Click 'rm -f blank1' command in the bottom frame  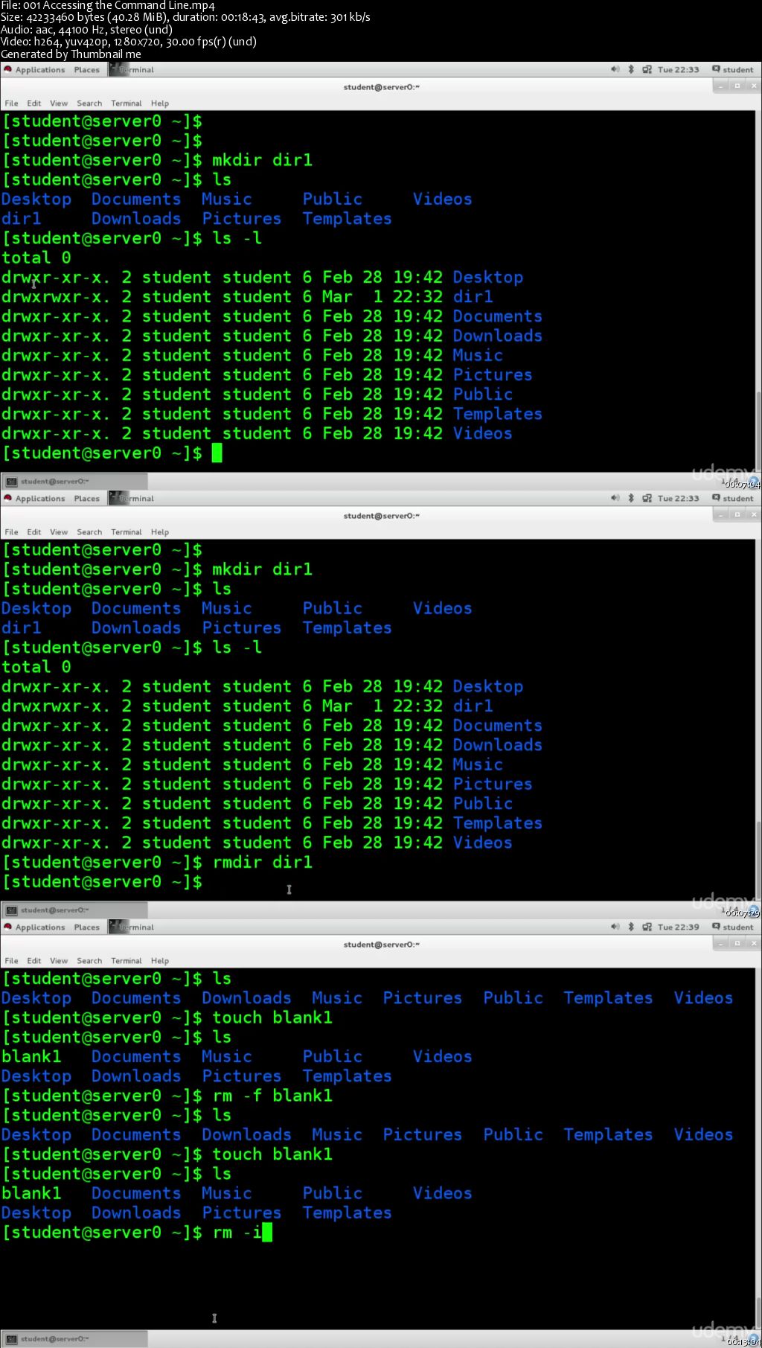(272, 1096)
